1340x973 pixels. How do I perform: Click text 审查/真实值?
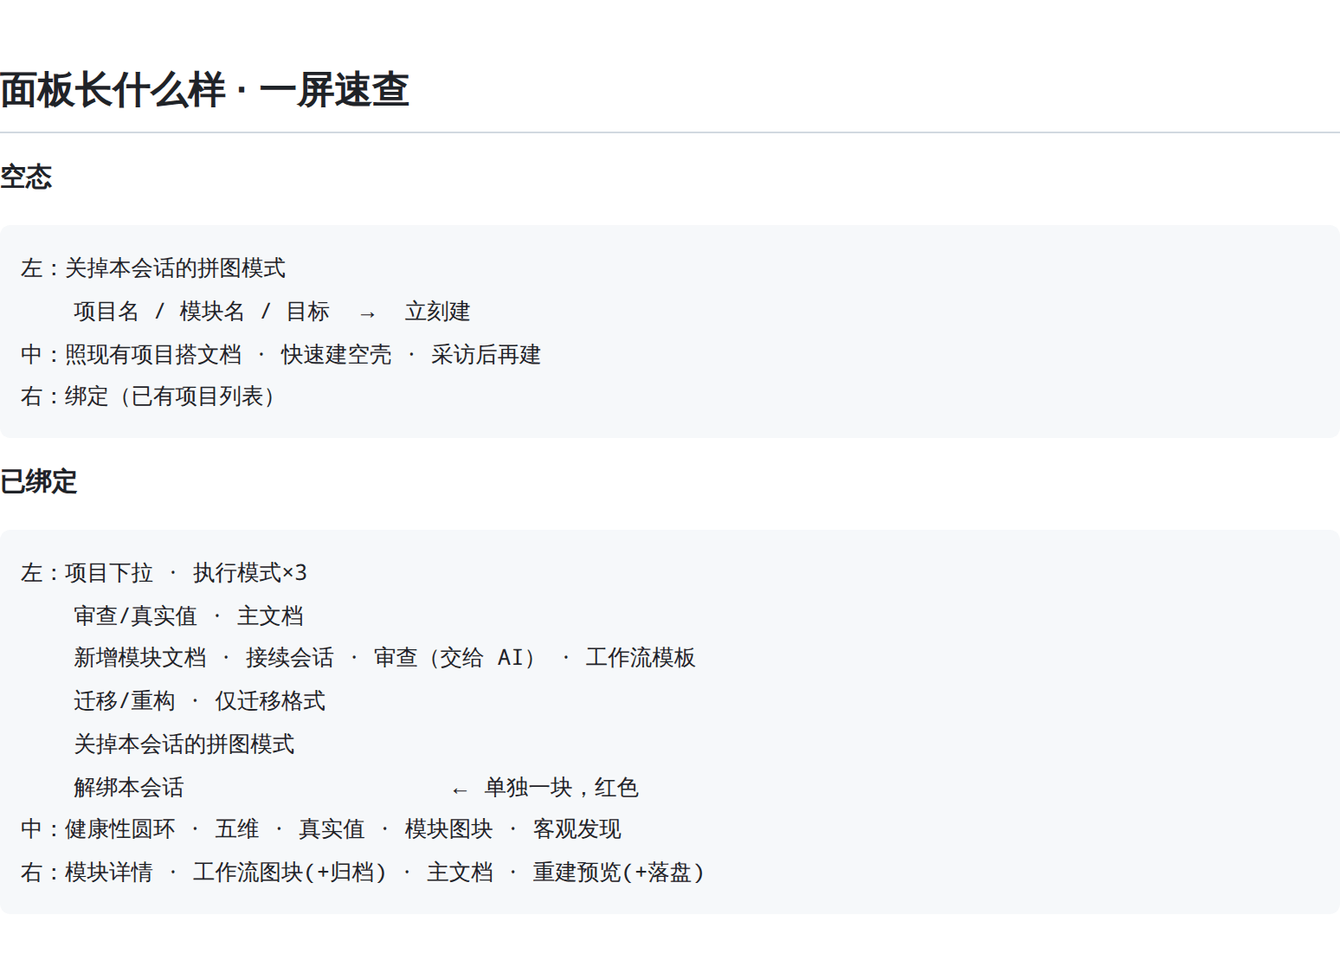(x=135, y=616)
